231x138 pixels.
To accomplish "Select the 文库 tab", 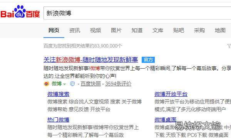I will pos(158,30).
